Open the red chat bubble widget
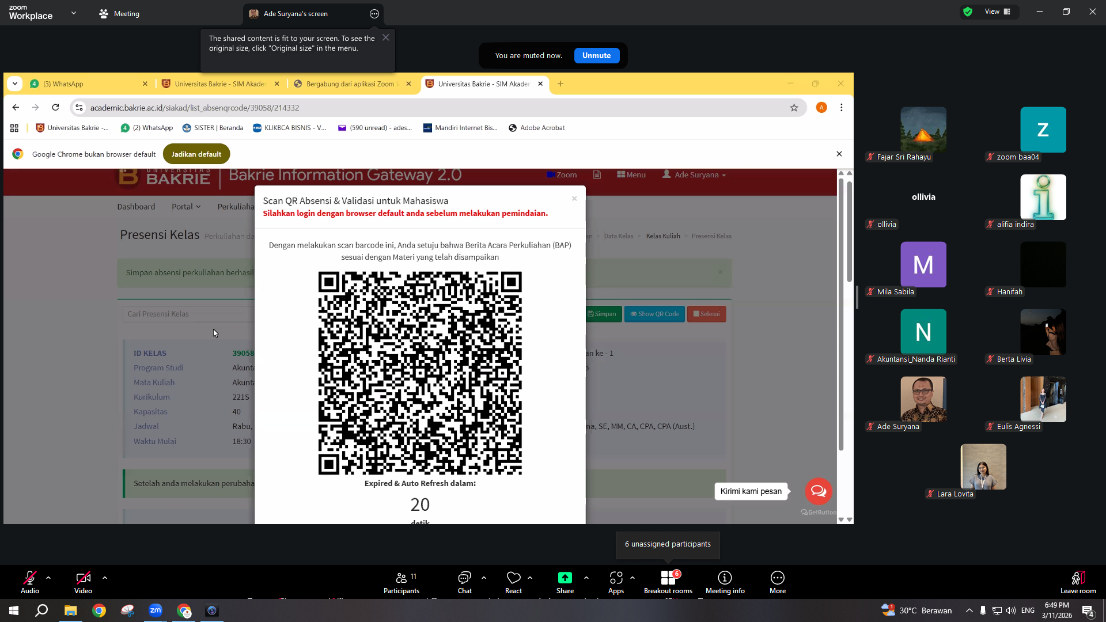 point(819,491)
